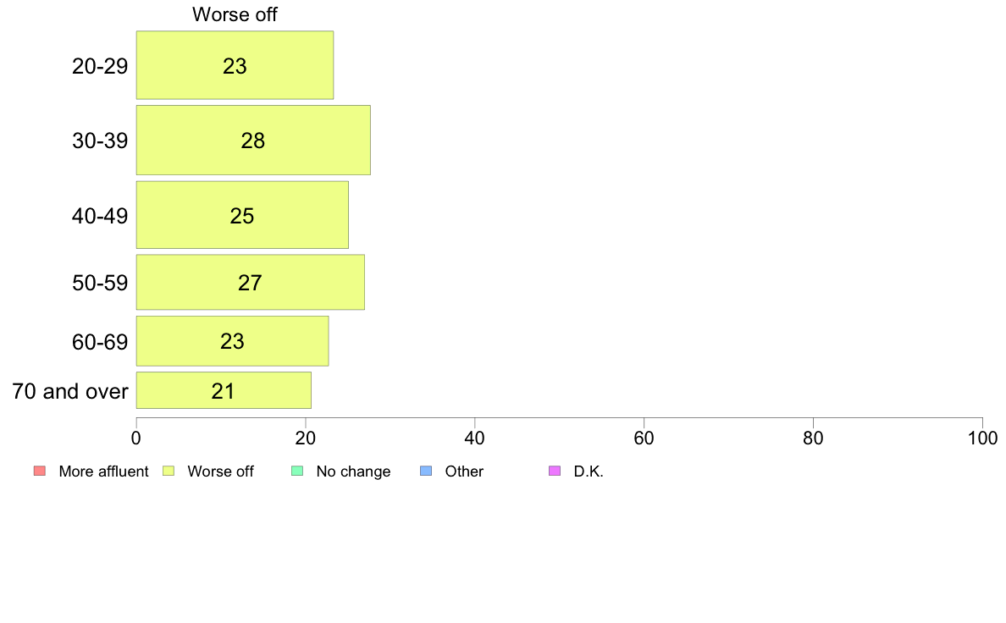This screenshot has width=1006, height=623.
Task: Click the Worse off column title
Action: 235,14
